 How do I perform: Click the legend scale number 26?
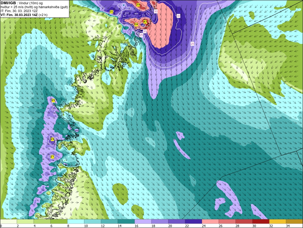(220, 226)
